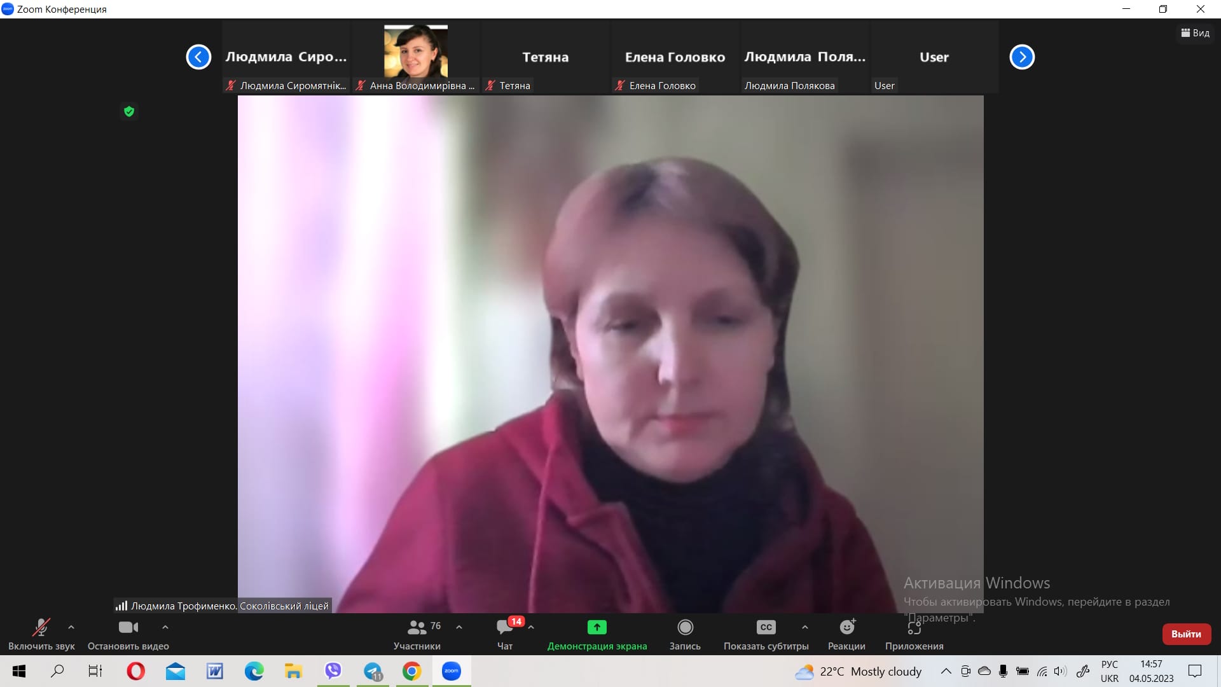Leave the meeting with Выйти
Image resolution: width=1221 pixels, height=687 pixels.
tap(1187, 634)
